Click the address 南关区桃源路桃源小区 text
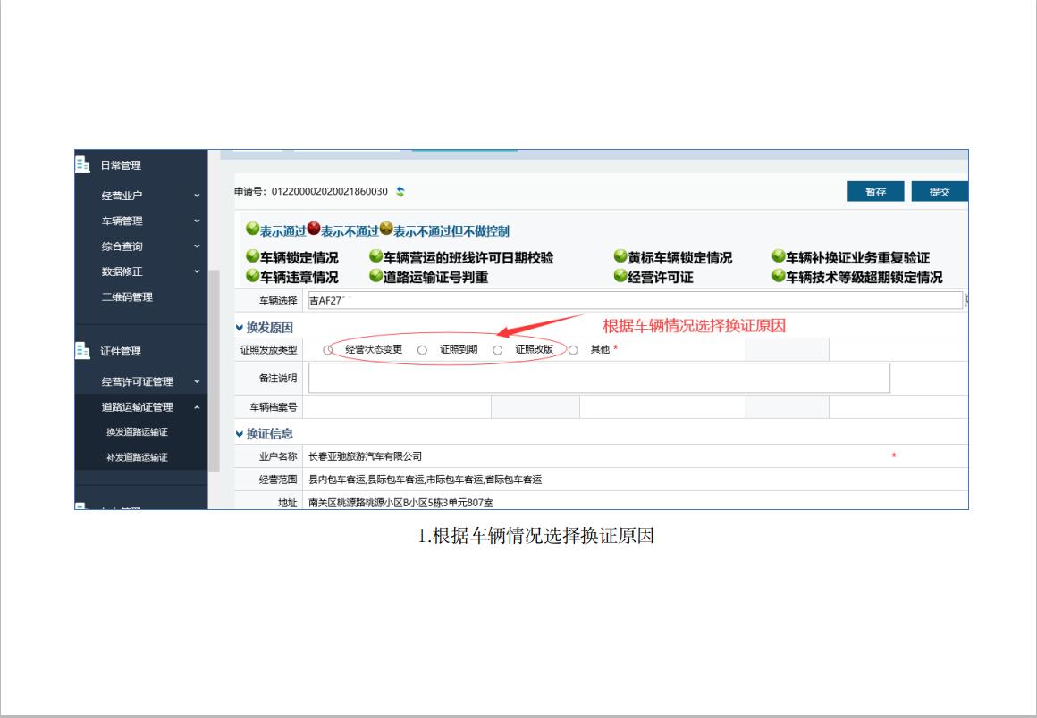 click(400, 503)
